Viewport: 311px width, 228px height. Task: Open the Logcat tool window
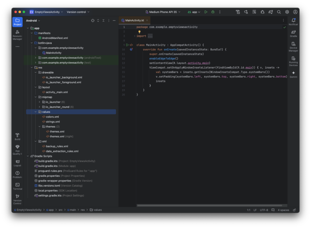click(x=17, y=162)
